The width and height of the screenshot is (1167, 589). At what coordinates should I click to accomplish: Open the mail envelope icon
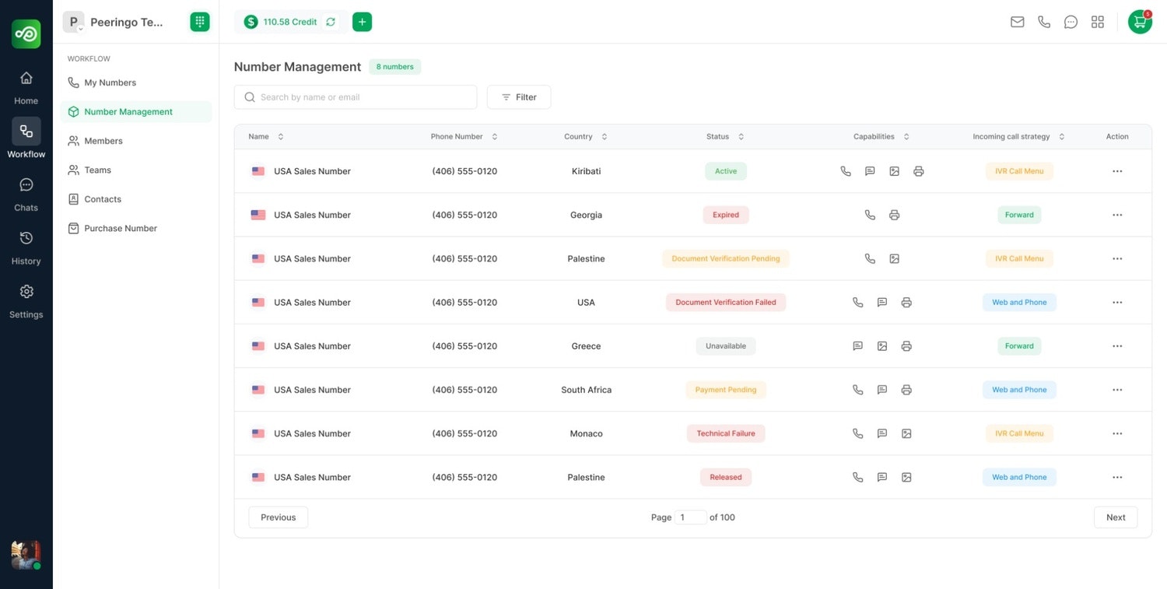[x=1017, y=22]
